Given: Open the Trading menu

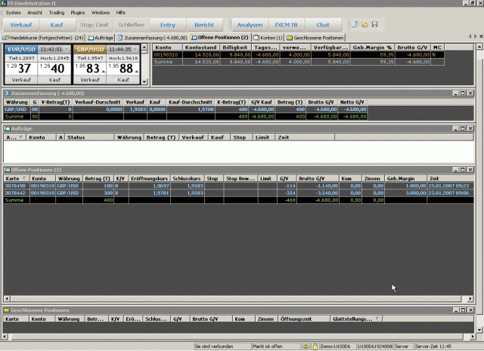Looking at the screenshot, I should (x=56, y=13).
